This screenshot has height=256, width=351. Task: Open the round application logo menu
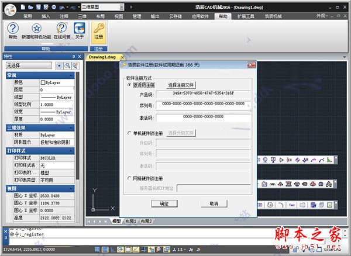coord(11,9)
